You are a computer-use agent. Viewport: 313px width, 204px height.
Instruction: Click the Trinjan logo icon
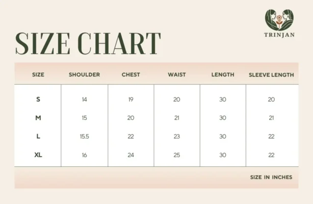[279, 19]
